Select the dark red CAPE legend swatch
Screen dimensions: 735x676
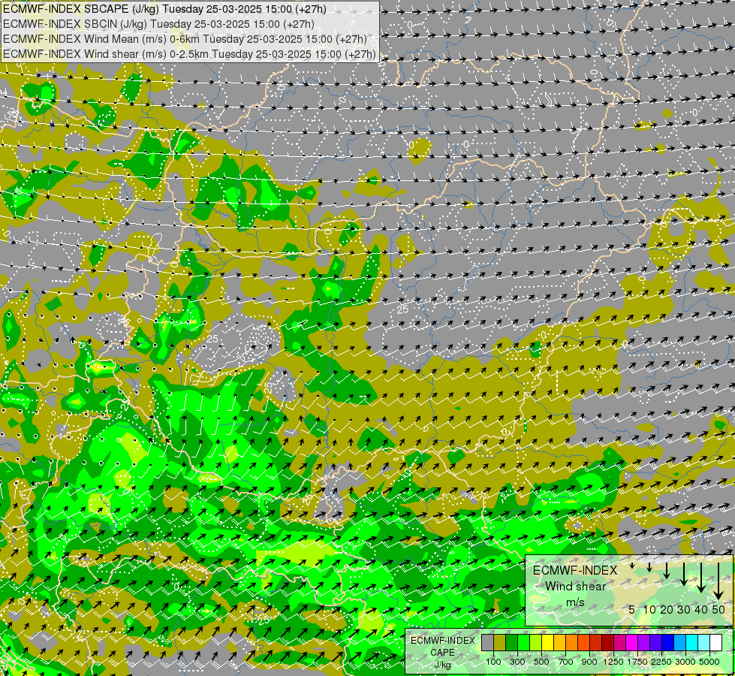pyautogui.click(x=608, y=643)
